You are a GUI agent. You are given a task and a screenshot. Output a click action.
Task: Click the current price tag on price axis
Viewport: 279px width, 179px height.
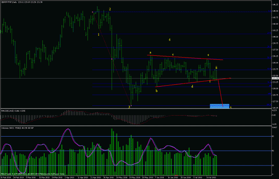(x=275, y=78)
